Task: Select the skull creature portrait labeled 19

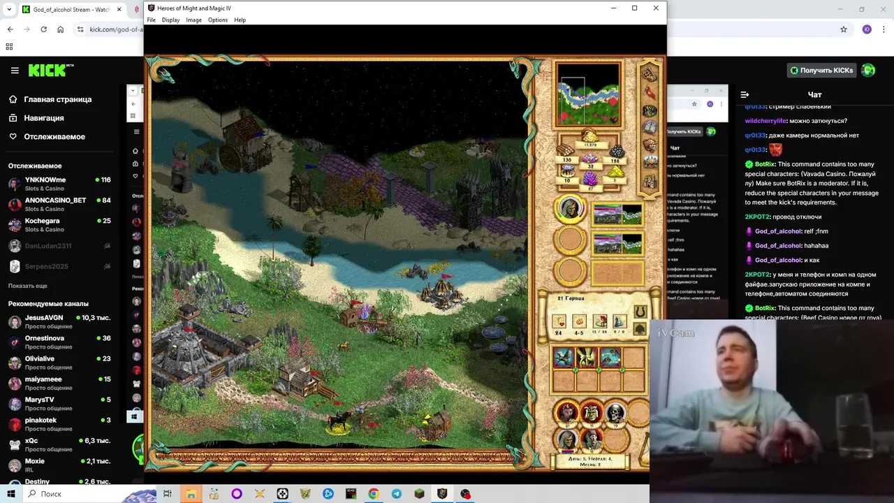Action: click(615, 413)
